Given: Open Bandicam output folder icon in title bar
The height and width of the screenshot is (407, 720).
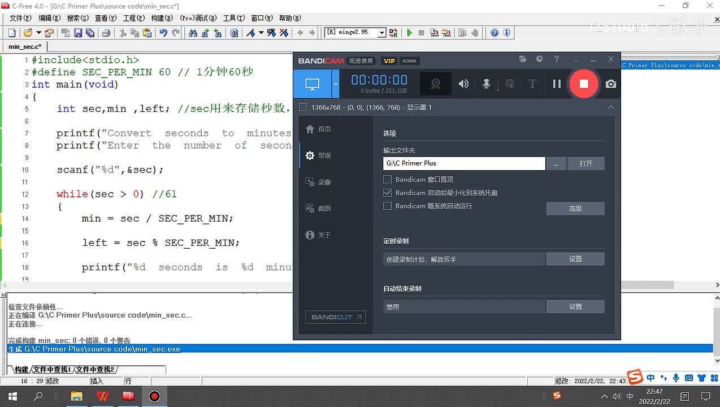Looking at the screenshot, I should [x=523, y=59].
